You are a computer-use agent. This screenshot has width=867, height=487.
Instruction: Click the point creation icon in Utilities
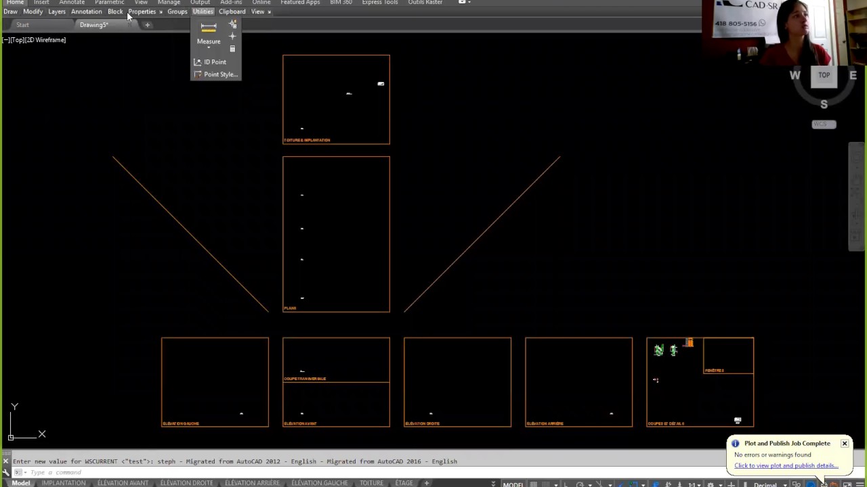[x=232, y=37]
